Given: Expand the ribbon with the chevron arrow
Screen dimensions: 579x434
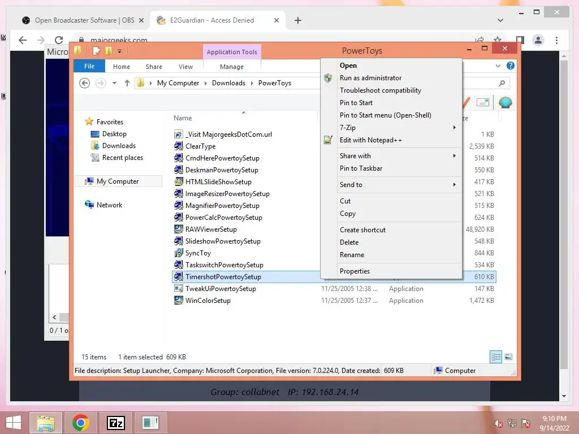Looking at the screenshot, I should pyautogui.click(x=498, y=66).
